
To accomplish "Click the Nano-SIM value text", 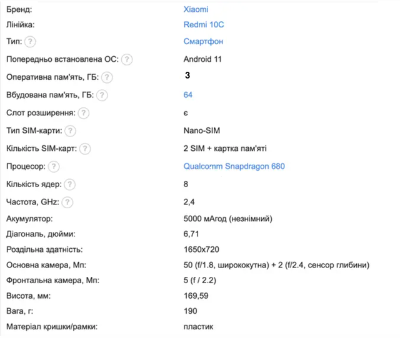I will tap(202, 130).
